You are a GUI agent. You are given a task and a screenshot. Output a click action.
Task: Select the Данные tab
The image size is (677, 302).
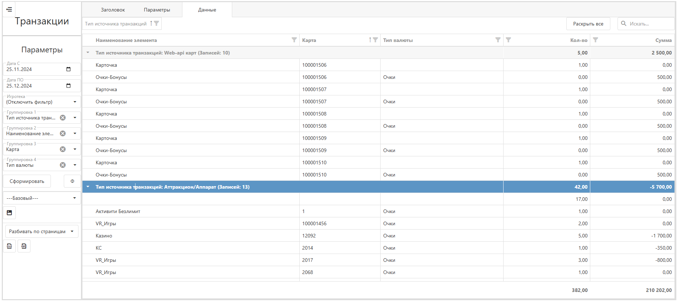pyautogui.click(x=207, y=10)
